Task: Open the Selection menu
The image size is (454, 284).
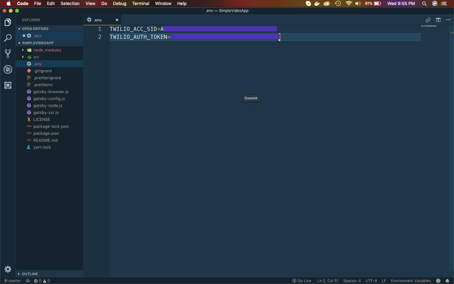Action: click(x=70, y=3)
